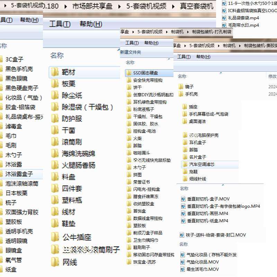The image size is (277, 277).
Task: Click the media icon of 礼品袋套袋.mp4
Action: (x=225, y=18)
